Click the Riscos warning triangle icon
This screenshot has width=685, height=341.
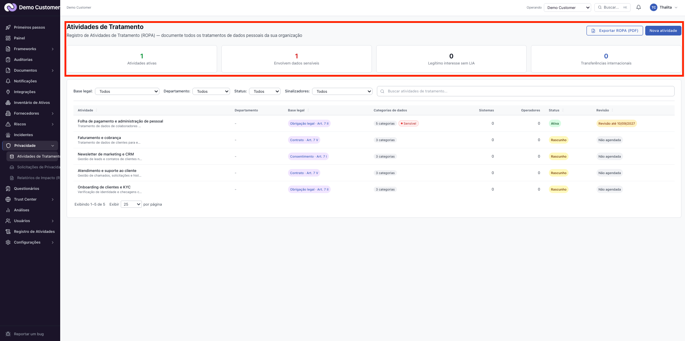coord(8,124)
